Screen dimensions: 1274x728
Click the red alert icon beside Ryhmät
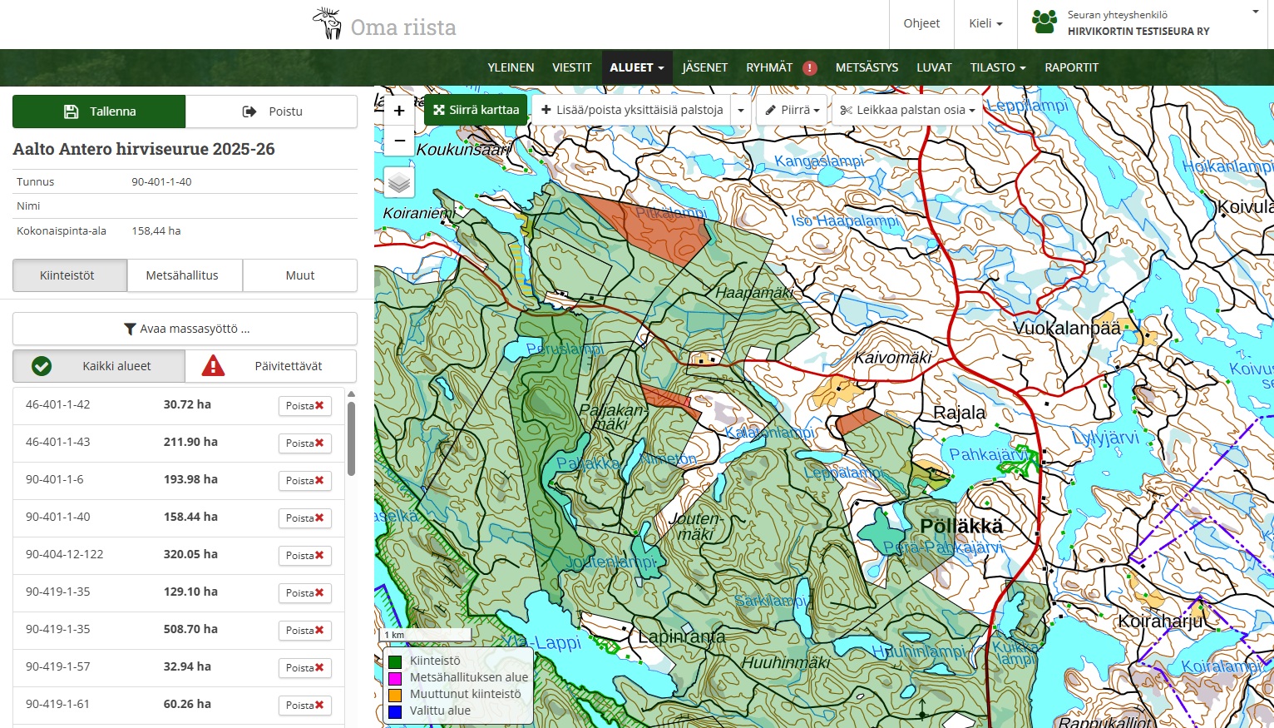810,68
